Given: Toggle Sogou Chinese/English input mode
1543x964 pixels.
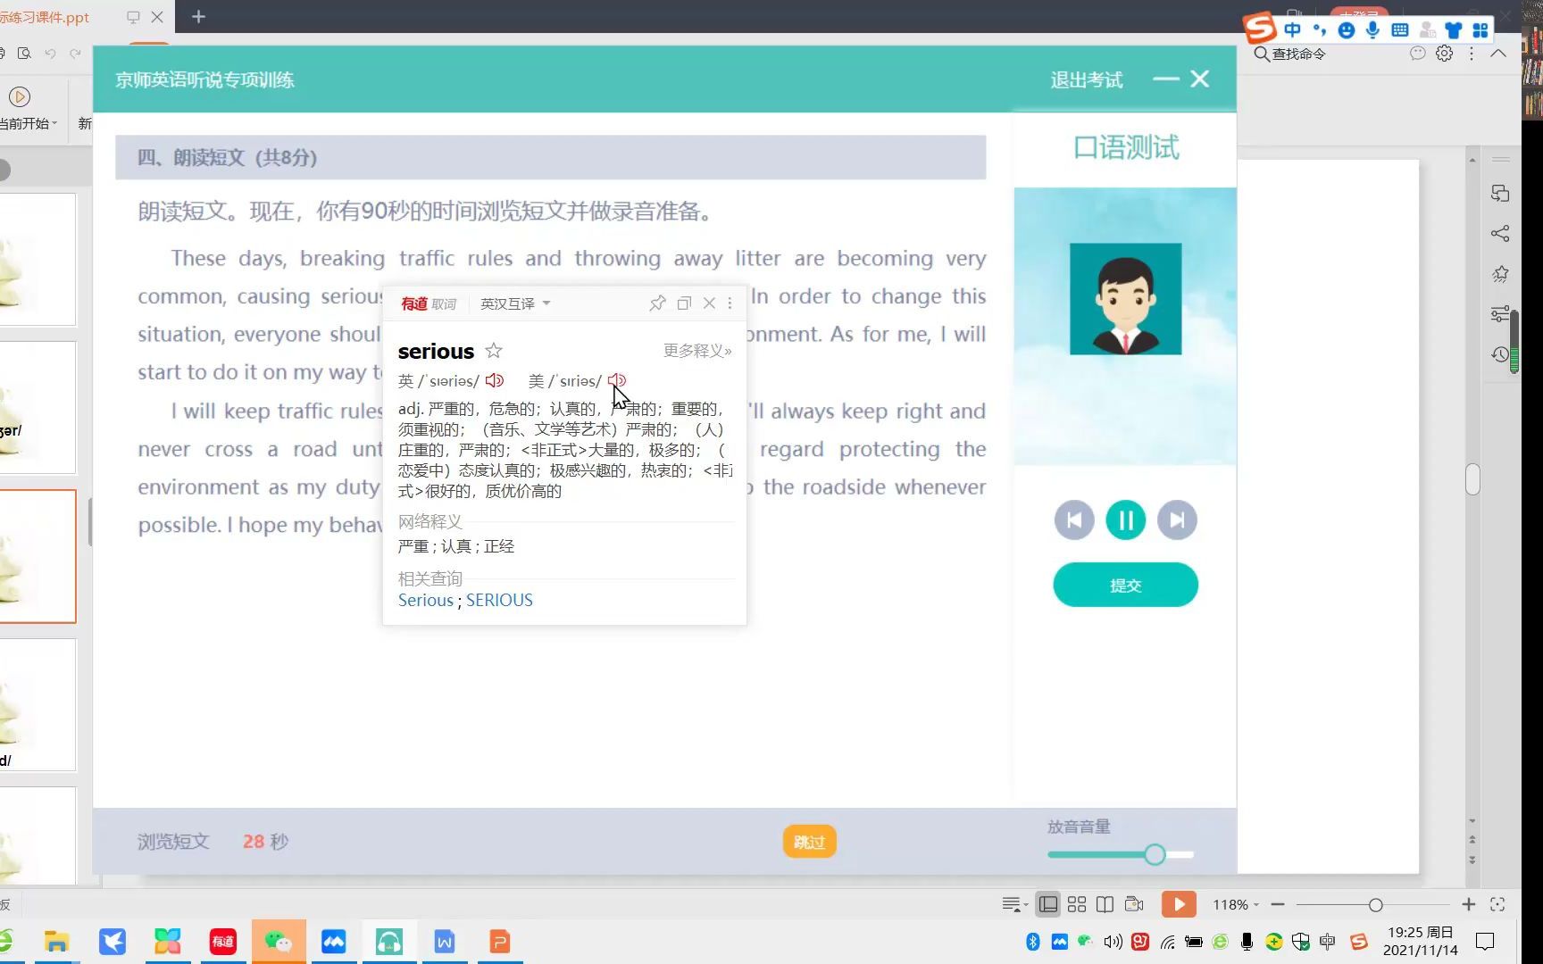Looking at the screenshot, I should pos(1292,30).
